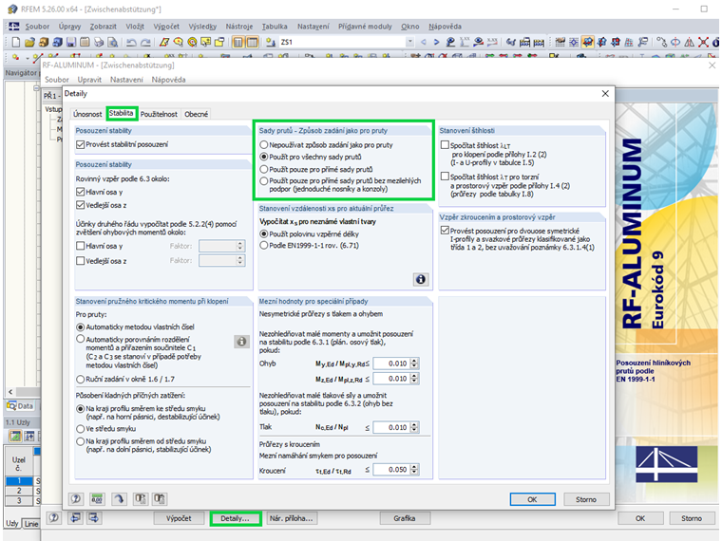722x541 pixels.
Task: Open the Výsledky menu in RFEM
Action: coord(202,27)
